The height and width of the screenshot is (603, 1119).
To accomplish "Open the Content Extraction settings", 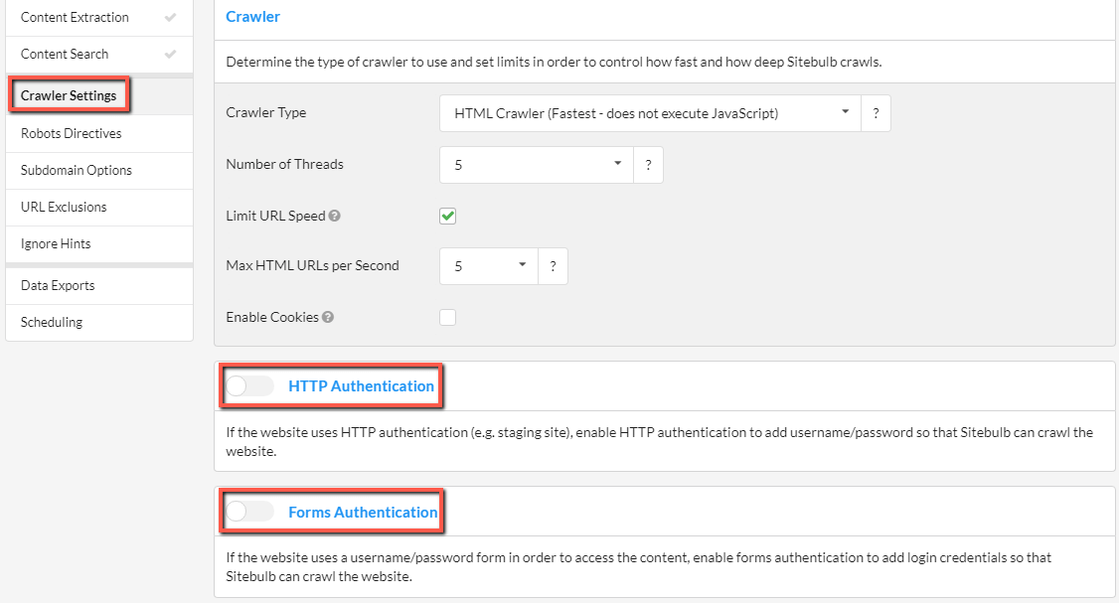I will click(99, 17).
